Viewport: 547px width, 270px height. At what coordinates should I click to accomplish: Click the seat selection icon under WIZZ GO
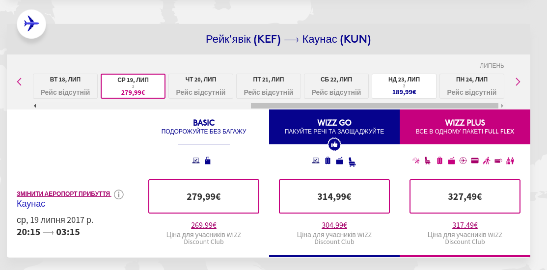pos(352,162)
